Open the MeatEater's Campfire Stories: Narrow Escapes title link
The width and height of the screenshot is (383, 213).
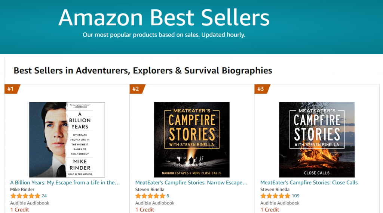click(191, 183)
